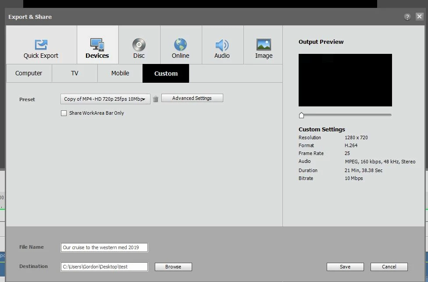Image resolution: width=428 pixels, height=282 pixels.
Task: Select the Devices tab
Action: (x=97, y=45)
